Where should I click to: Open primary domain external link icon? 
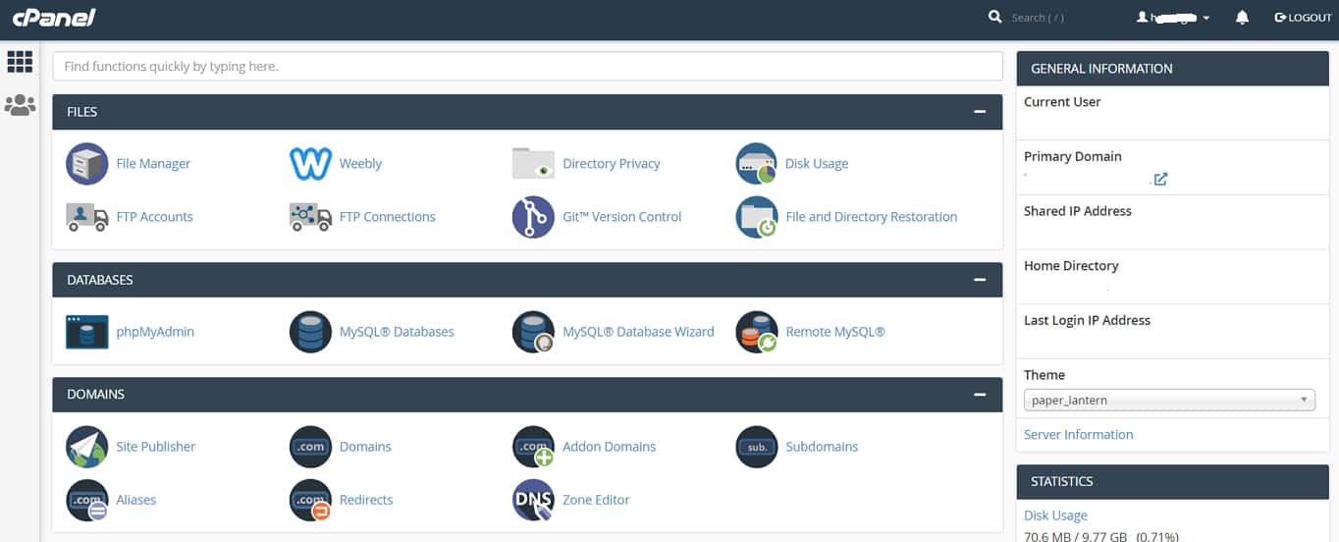pyautogui.click(x=1160, y=180)
